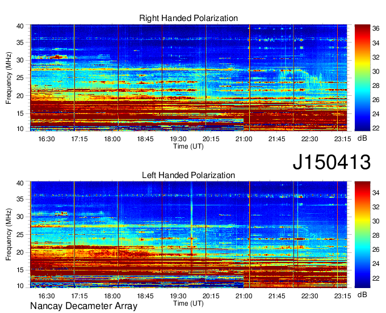The height and width of the screenshot is (313, 386).
Task: Click the 20:15 time tick under the right-handed plot
Action: click(211, 139)
